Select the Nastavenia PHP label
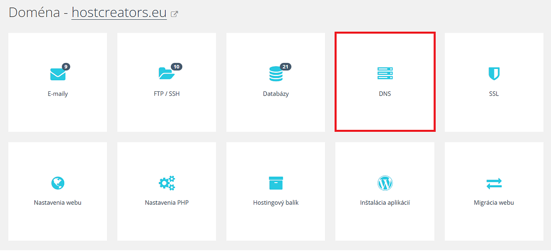This screenshot has height=251, width=551. tap(167, 202)
